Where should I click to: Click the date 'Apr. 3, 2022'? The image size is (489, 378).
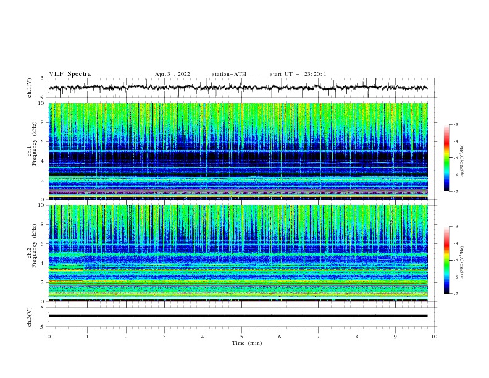(x=172, y=74)
